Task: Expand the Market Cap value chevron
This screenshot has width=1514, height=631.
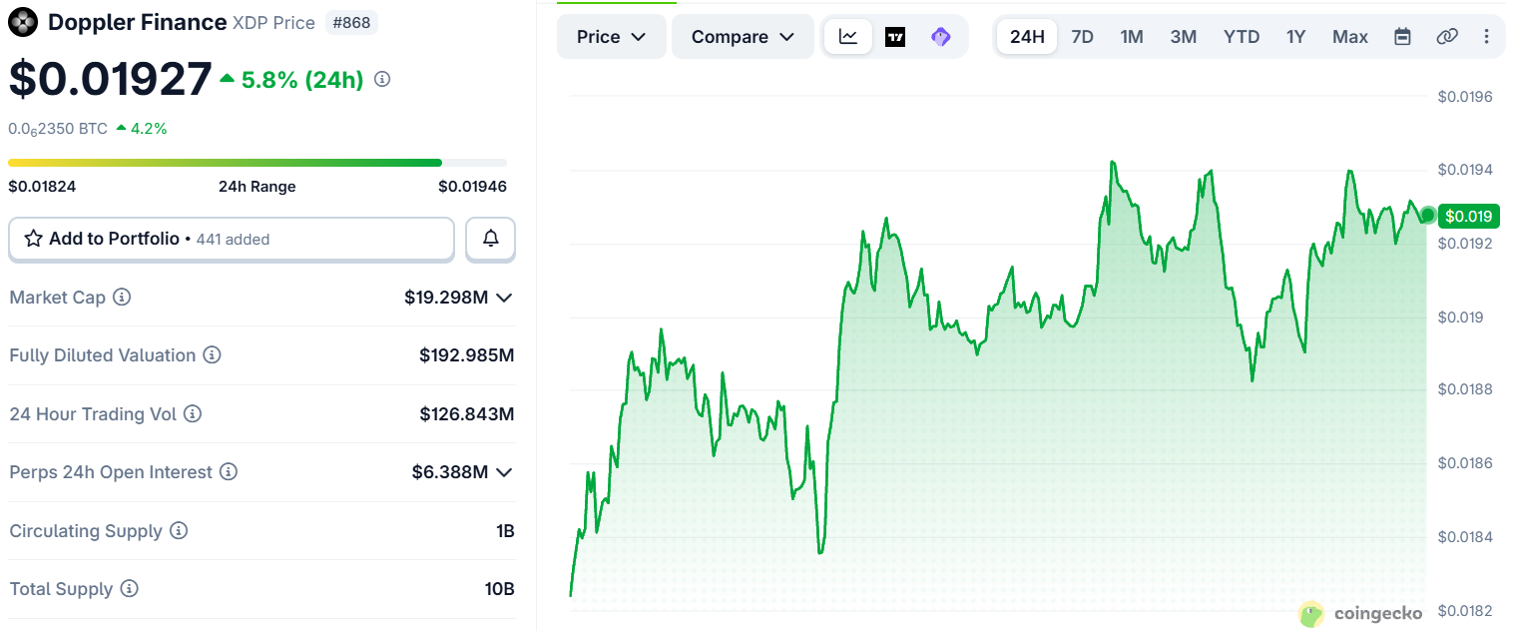Action: click(x=504, y=298)
